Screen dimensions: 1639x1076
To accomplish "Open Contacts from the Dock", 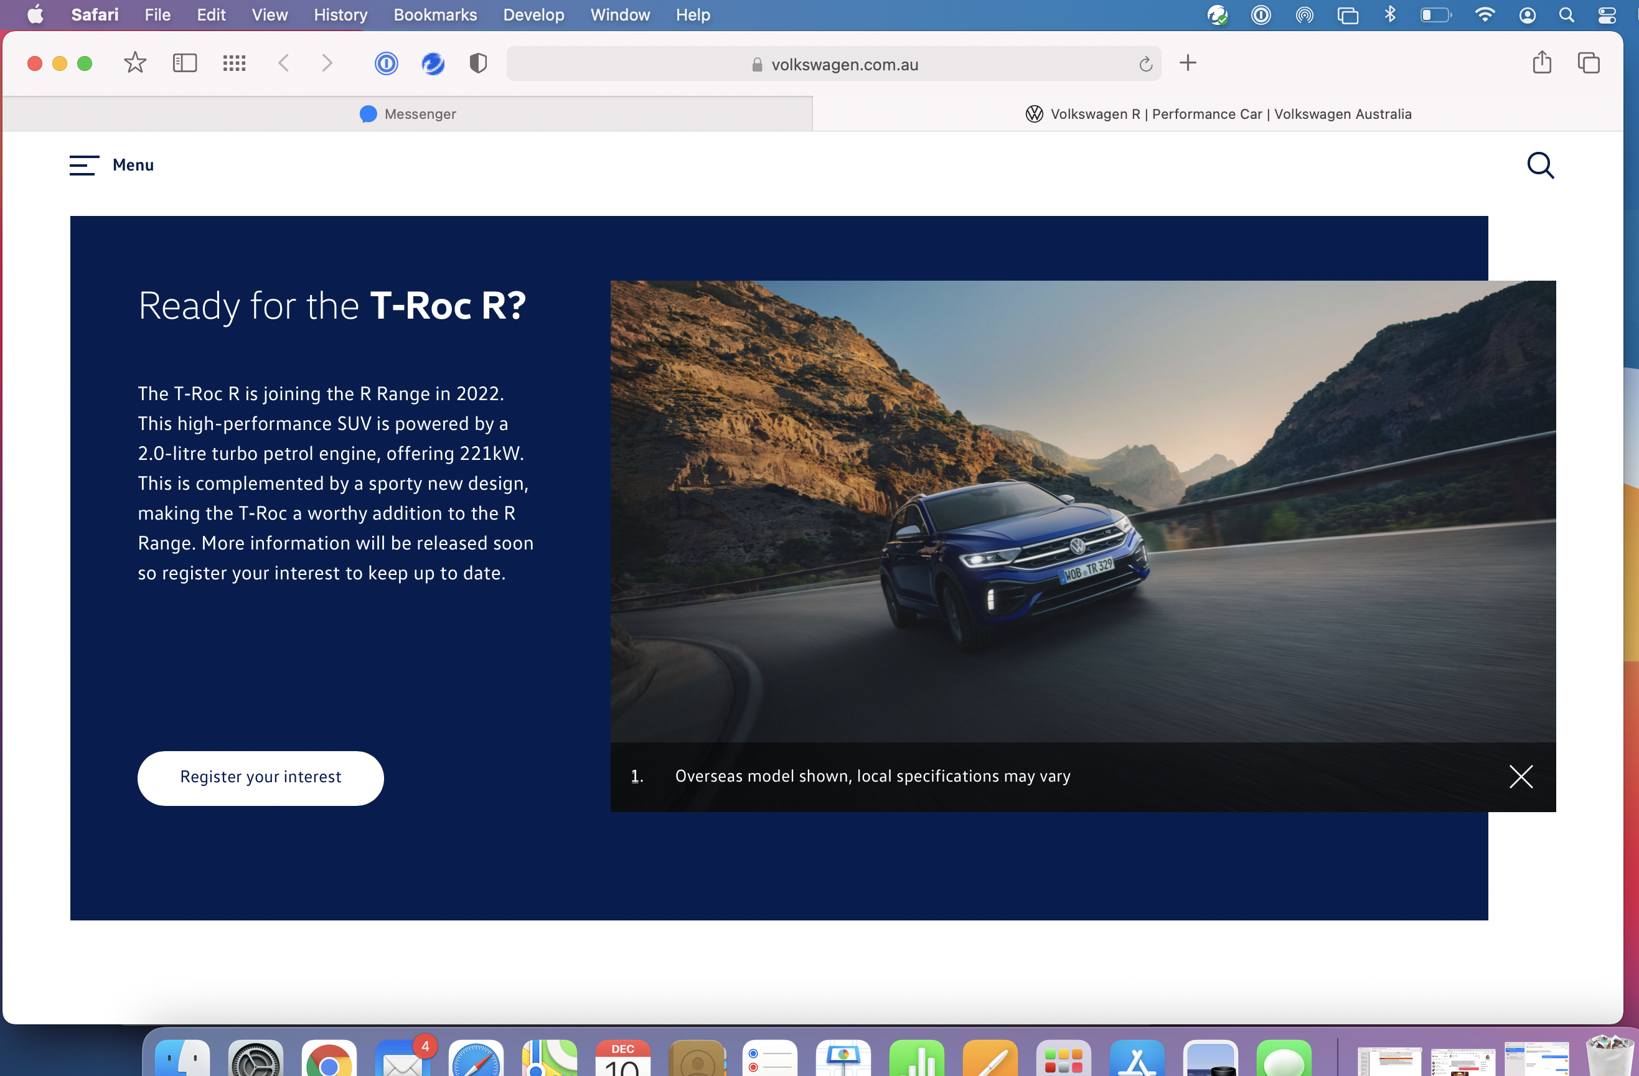I will pyautogui.click(x=697, y=1058).
